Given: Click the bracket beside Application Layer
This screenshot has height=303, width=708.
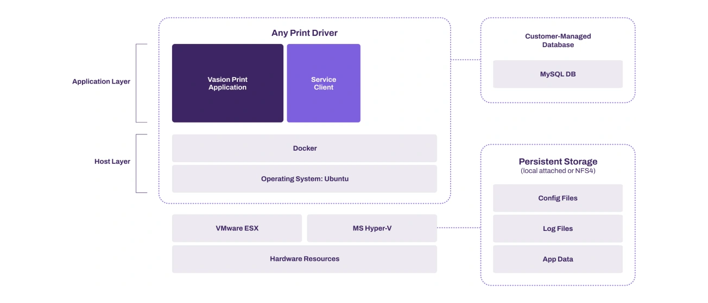Looking at the screenshot, I should pyautogui.click(x=137, y=83).
